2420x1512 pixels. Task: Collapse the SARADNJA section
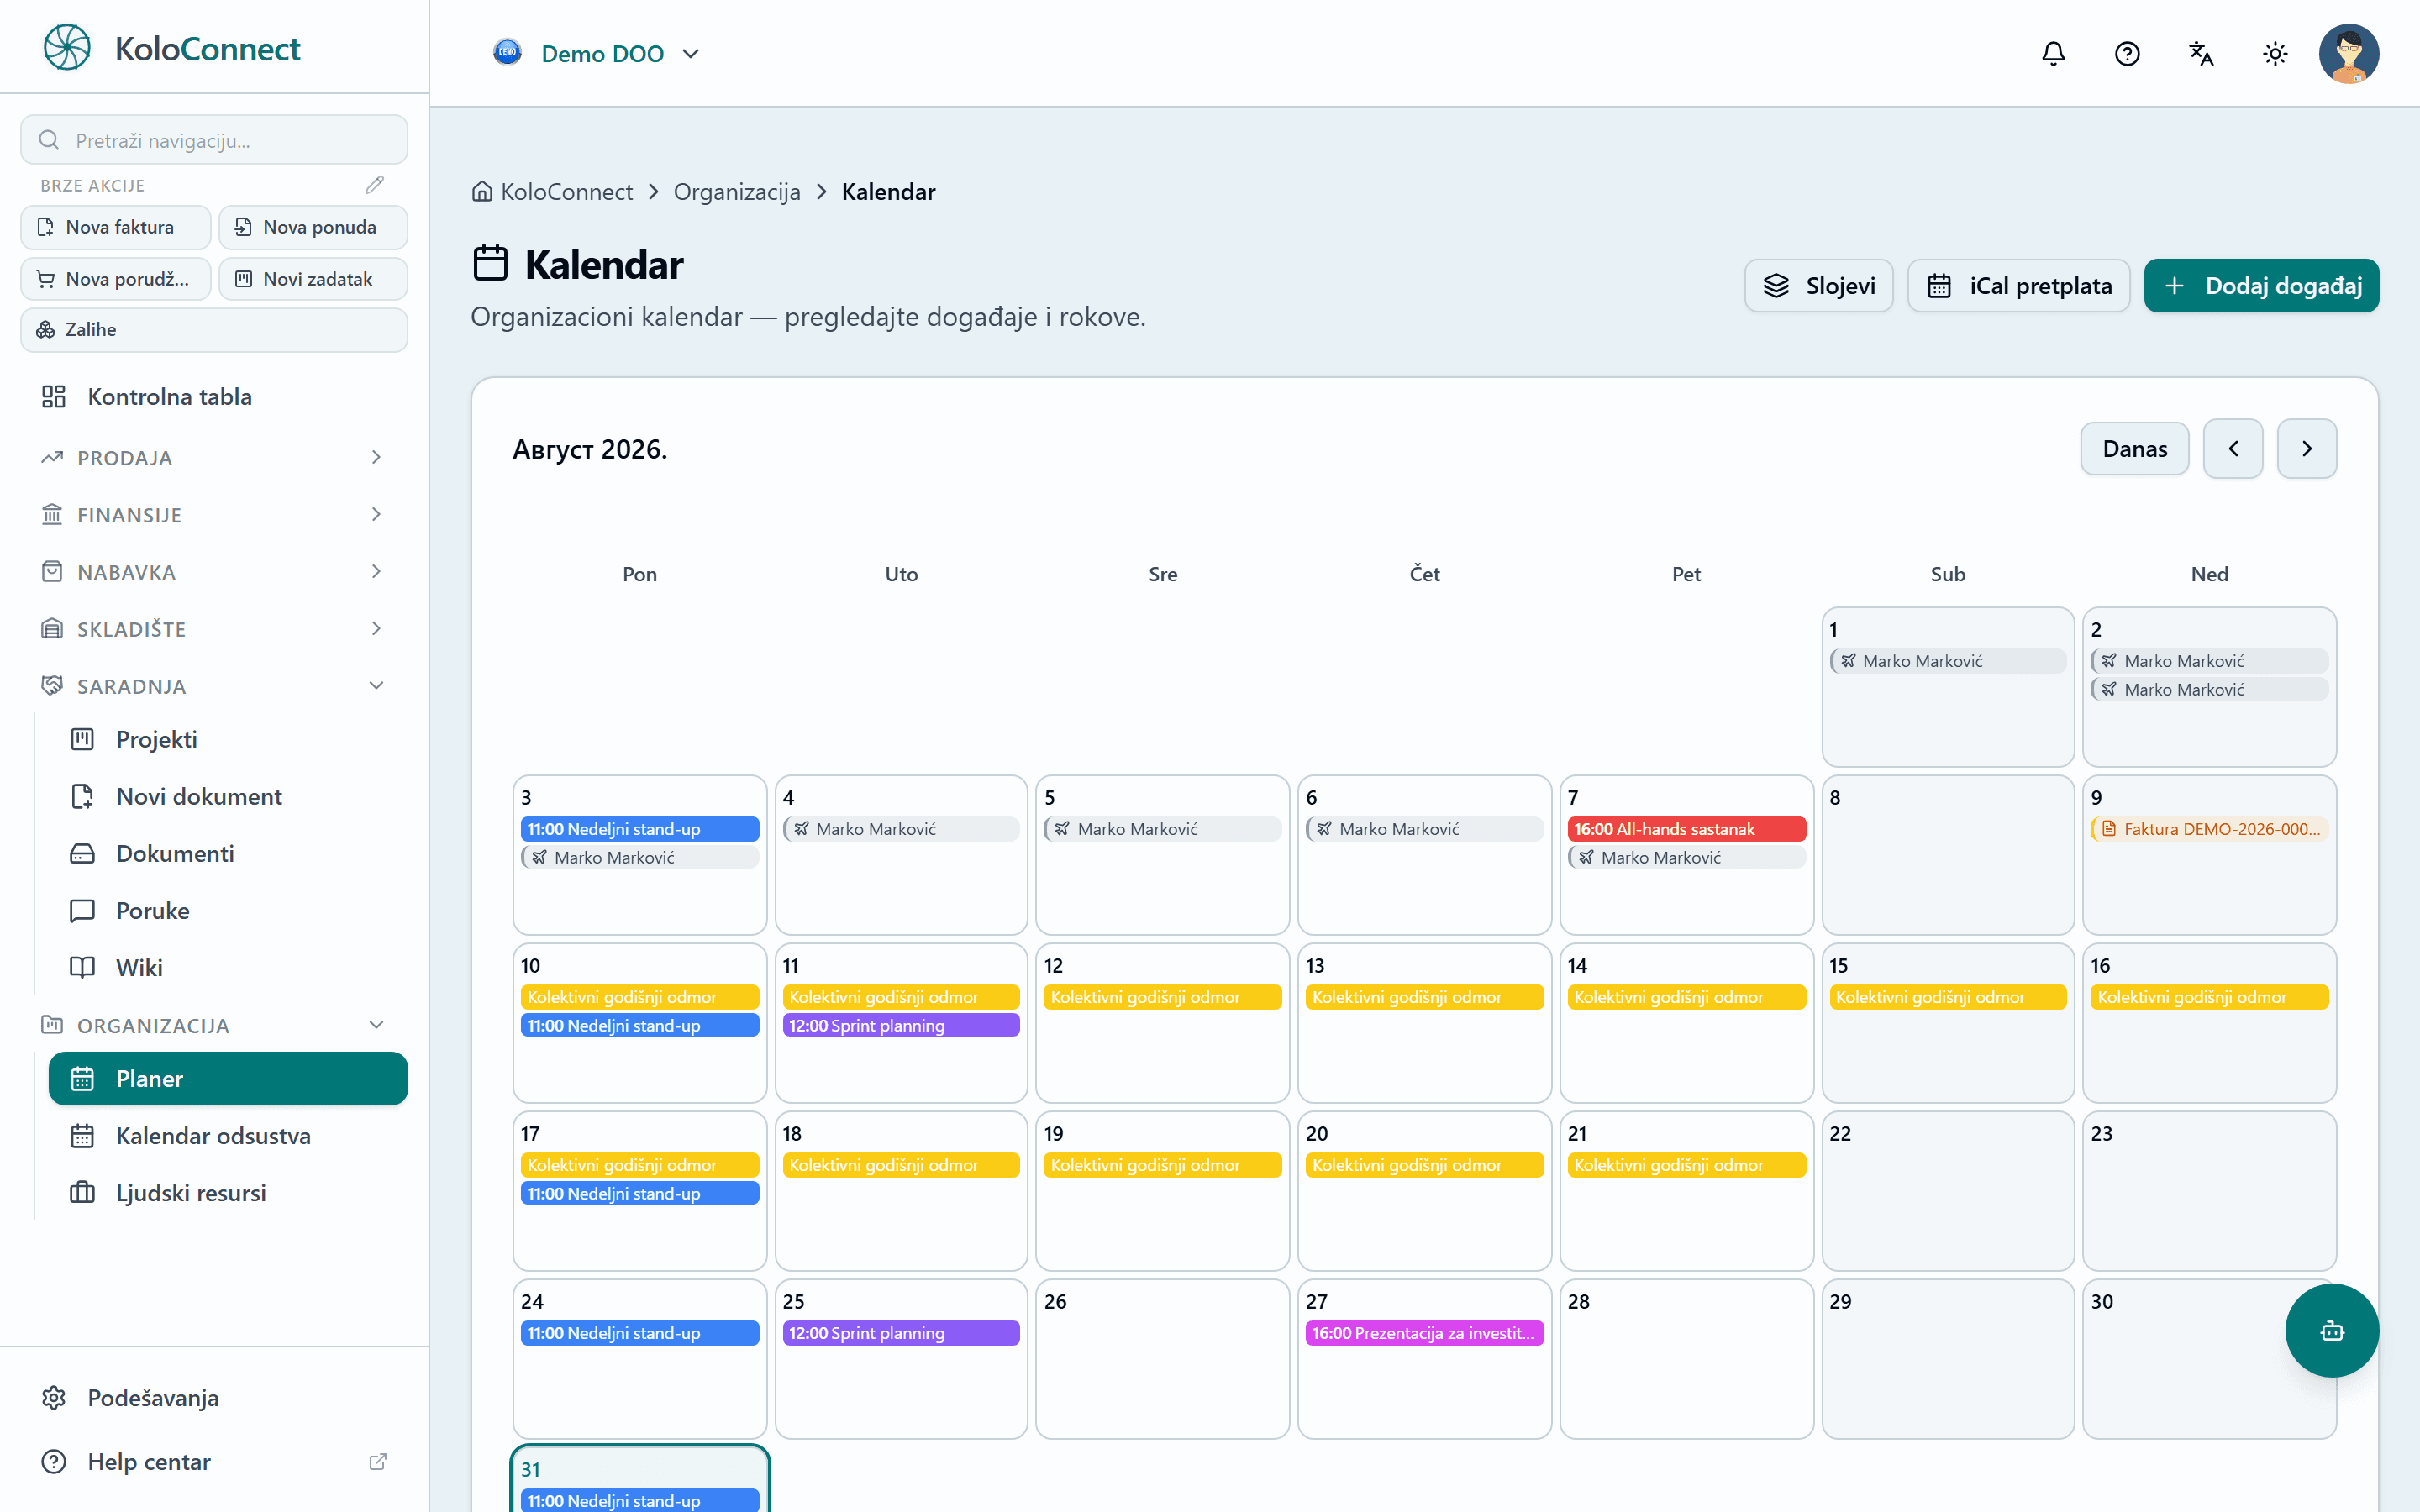214,685
